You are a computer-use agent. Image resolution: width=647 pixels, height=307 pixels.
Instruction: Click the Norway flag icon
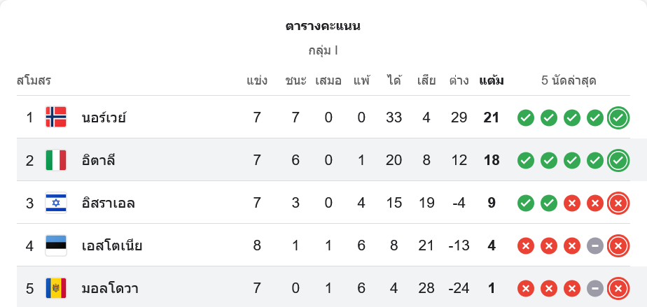[x=56, y=117]
